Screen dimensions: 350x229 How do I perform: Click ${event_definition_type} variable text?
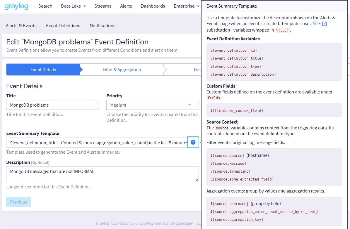click(235, 67)
